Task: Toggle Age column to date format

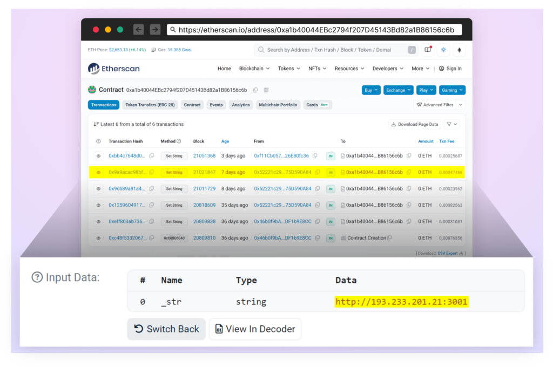Action: 225,141
